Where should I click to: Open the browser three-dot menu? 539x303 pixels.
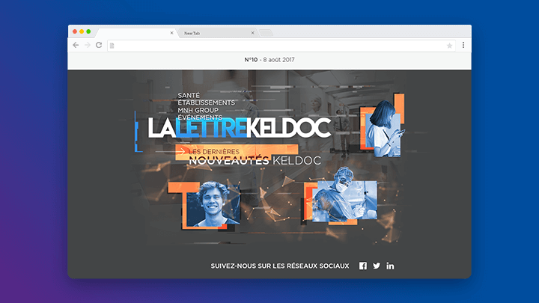click(463, 45)
